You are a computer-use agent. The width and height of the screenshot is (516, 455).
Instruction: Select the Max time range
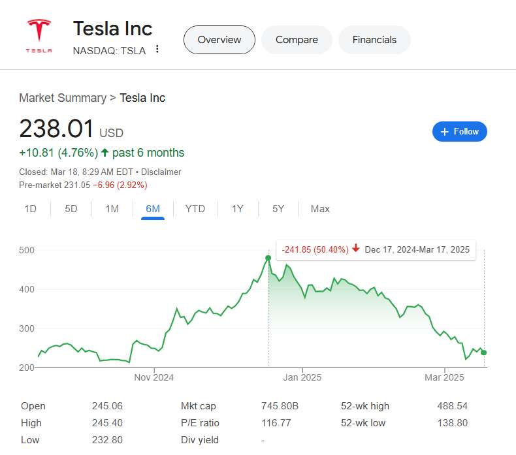320,209
